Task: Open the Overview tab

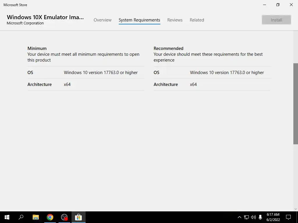Action: click(x=102, y=20)
